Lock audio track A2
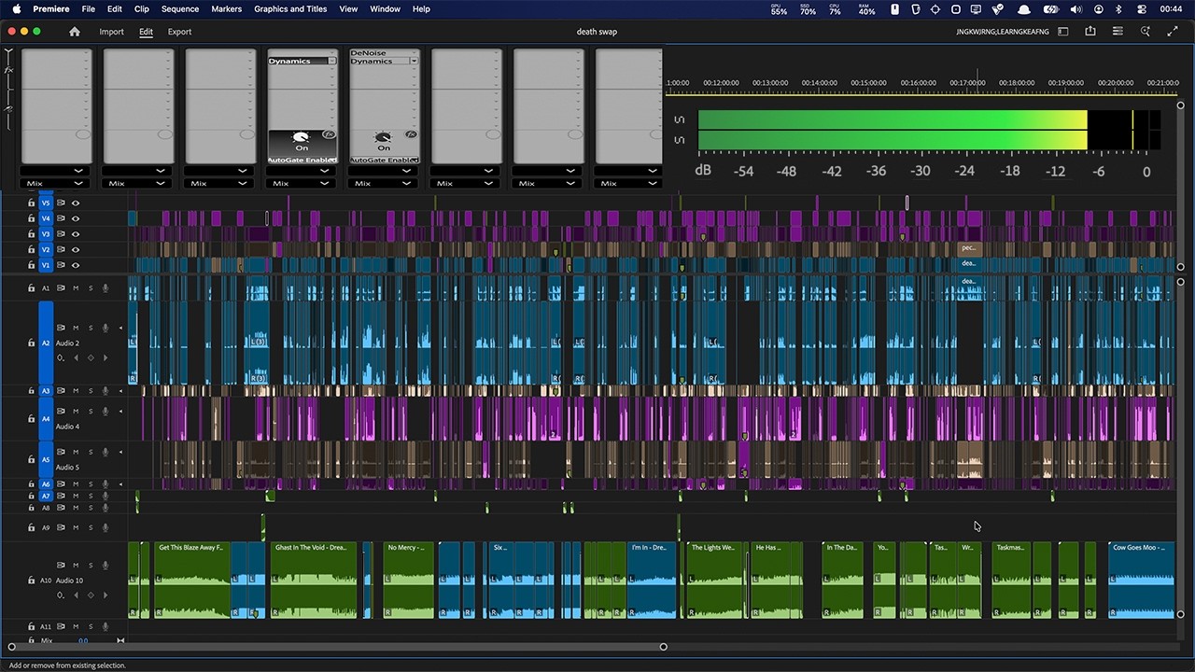Image resolution: width=1195 pixels, height=672 pixels. [31, 343]
